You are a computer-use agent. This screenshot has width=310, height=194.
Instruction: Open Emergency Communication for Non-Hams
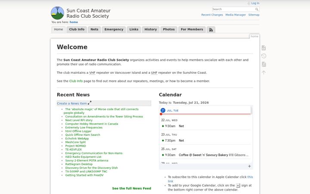[94, 153]
